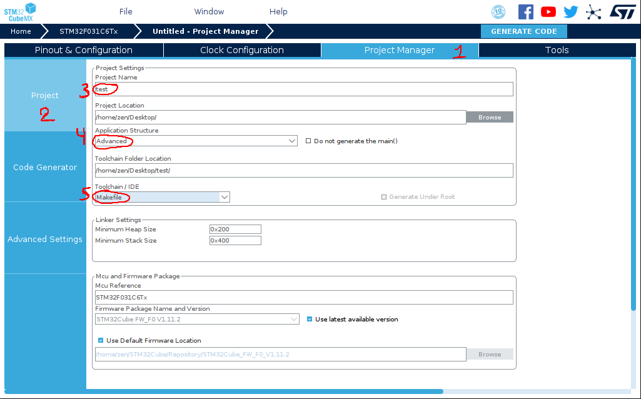Click the Toolchain Folder Location field

[x=304, y=170]
